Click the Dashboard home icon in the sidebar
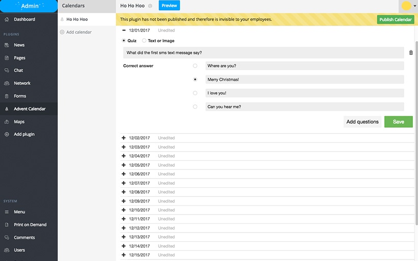Image resolution: width=418 pixels, height=261 pixels. [x=7, y=19]
